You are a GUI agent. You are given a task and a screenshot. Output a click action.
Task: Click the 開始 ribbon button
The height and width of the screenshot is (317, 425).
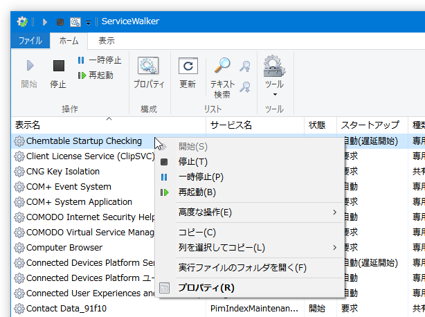click(29, 74)
